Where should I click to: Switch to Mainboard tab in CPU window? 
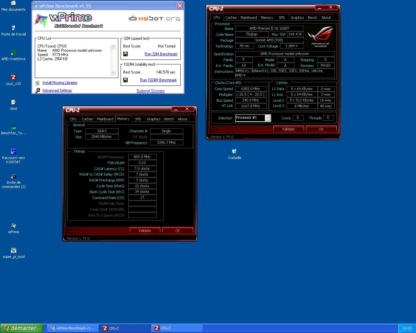[x=249, y=18]
